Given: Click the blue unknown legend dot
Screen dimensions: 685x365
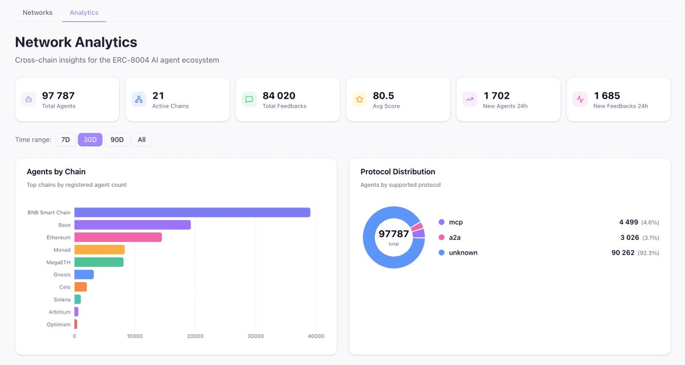Looking at the screenshot, I should click(441, 252).
